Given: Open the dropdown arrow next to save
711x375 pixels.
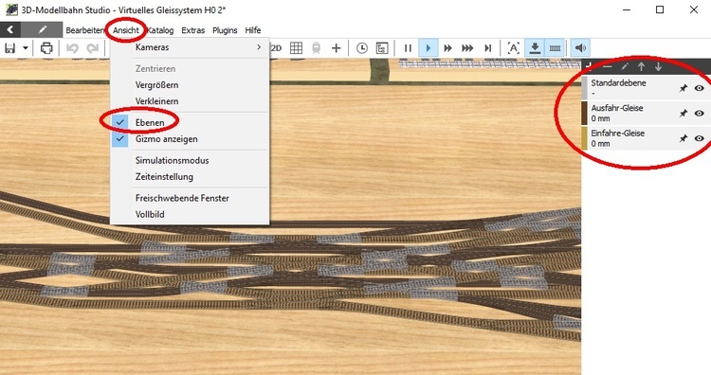Looking at the screenshot, I should [26, 48].
